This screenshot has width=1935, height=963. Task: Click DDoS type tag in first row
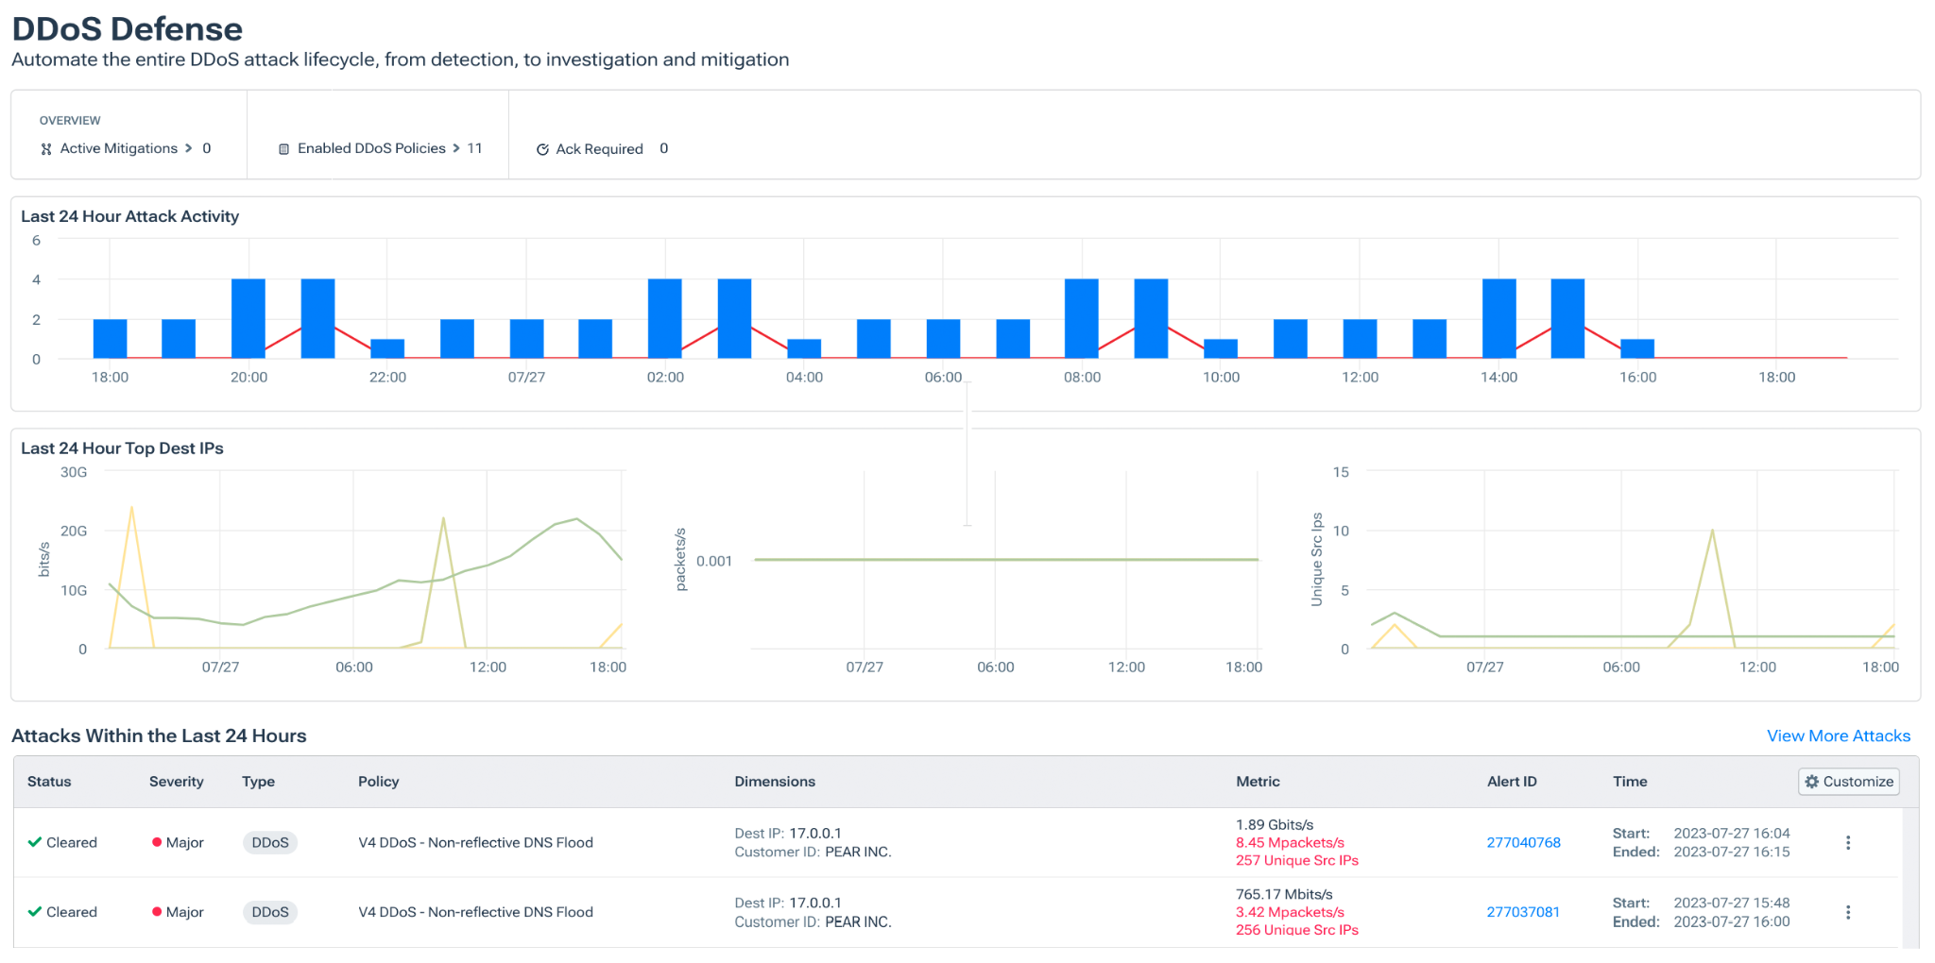[x=270, y=842]
